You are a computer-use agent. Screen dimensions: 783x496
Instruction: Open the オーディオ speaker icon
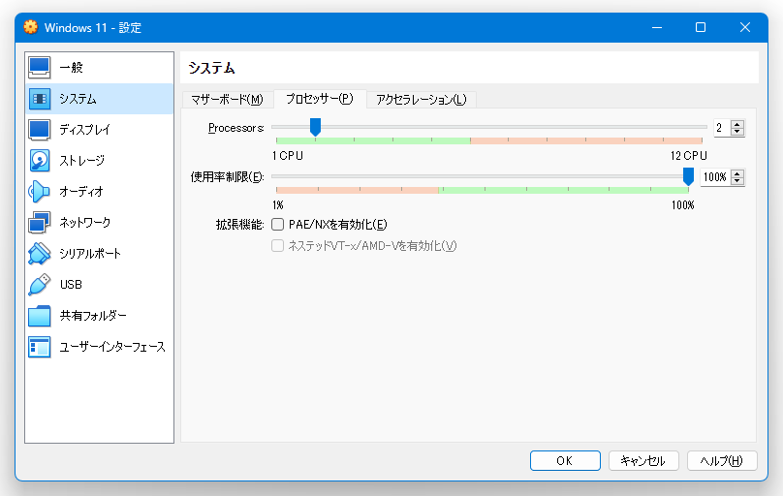(40, 192)
